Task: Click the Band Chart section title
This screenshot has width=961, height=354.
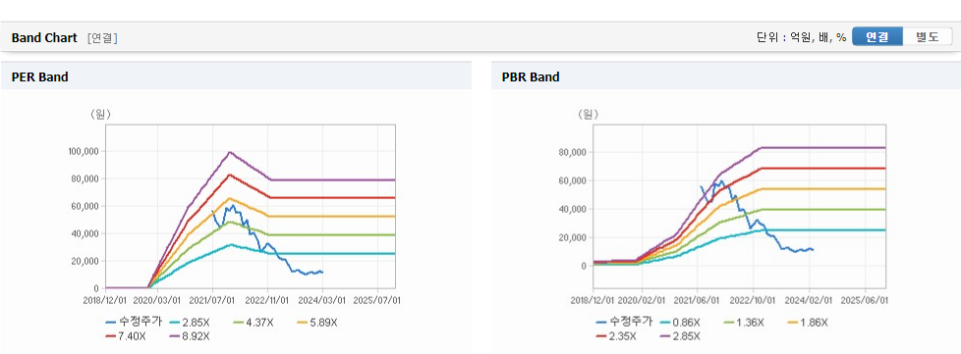Action: pos(44,38)
